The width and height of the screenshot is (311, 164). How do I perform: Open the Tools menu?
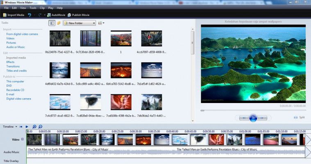tap(33, 8)
